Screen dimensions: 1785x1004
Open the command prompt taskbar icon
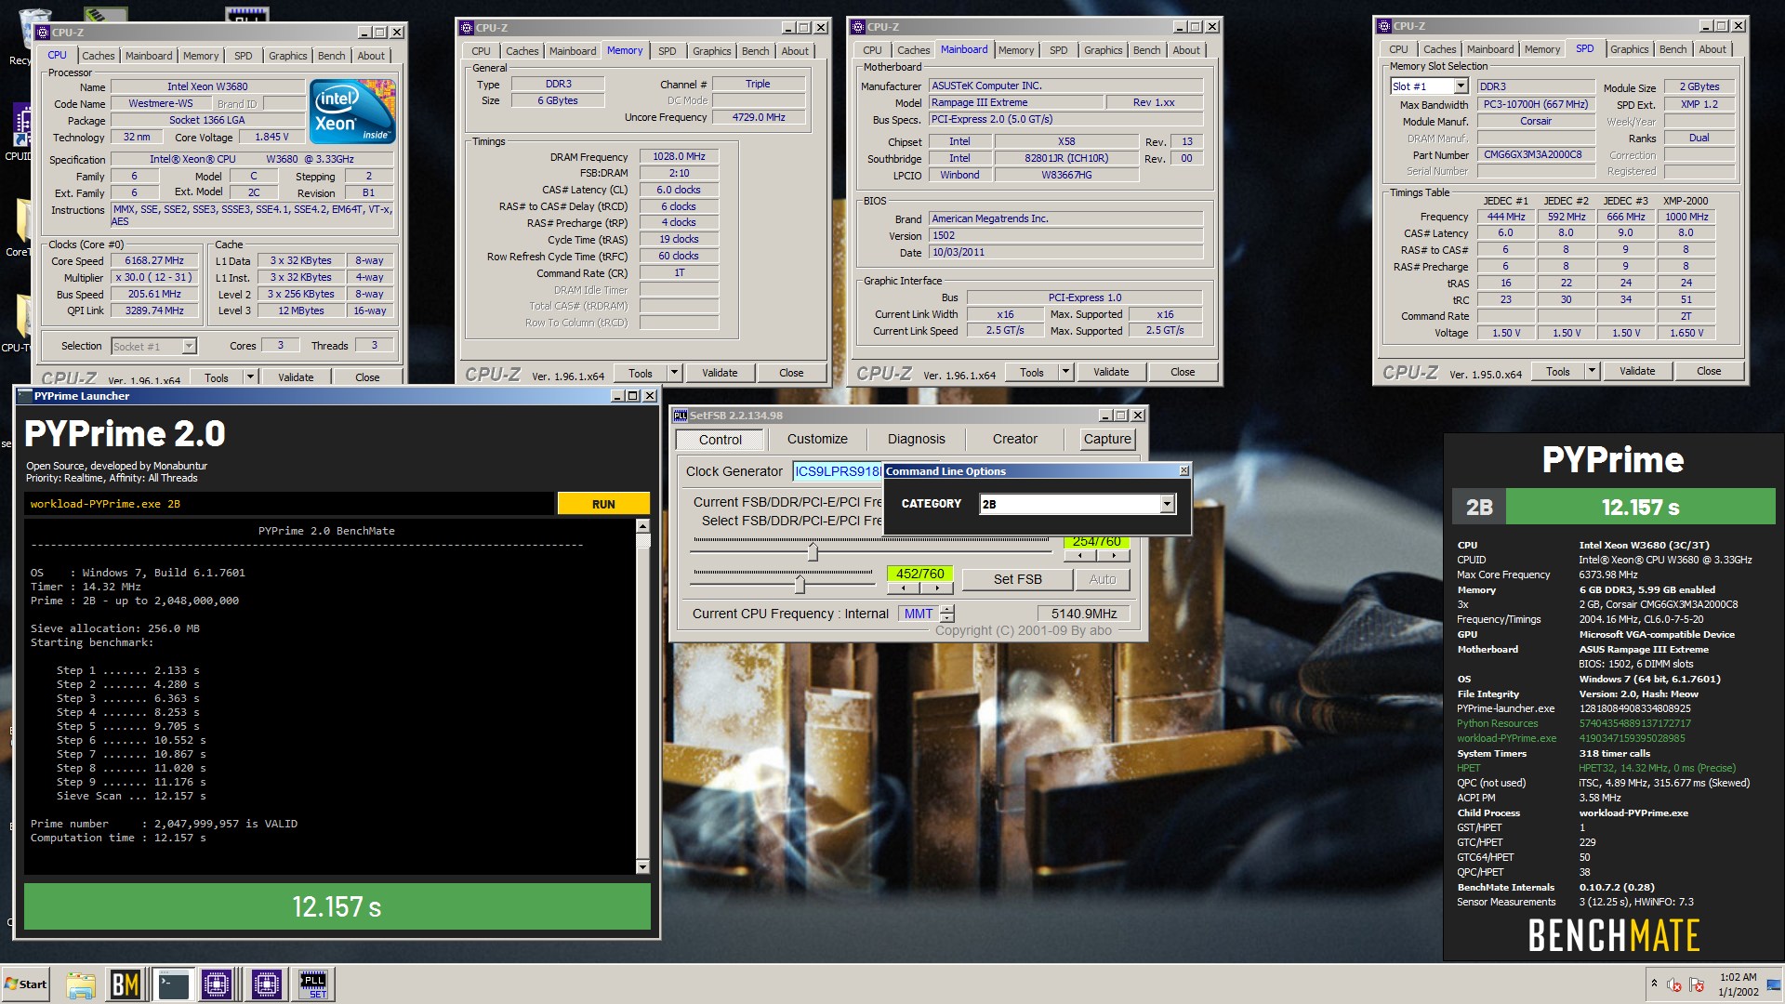pyautogui.click(x=174, y=984)
